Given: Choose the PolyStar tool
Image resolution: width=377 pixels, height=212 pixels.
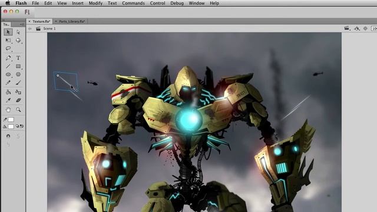Looking at the screenshot, I should 18,74.
